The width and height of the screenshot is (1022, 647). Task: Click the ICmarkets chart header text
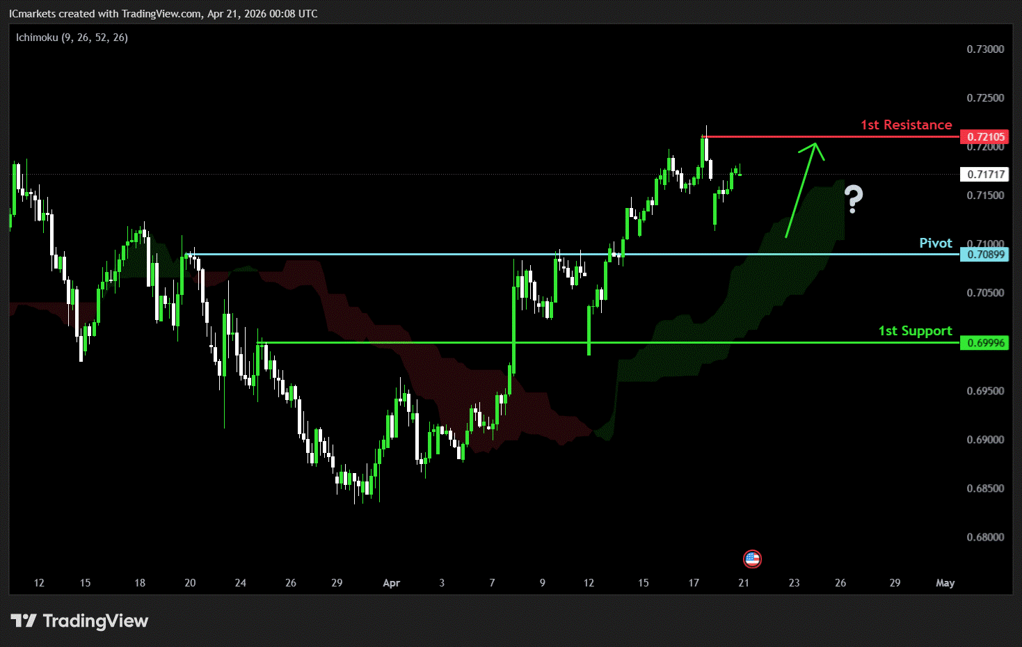[x=163, y=14]
